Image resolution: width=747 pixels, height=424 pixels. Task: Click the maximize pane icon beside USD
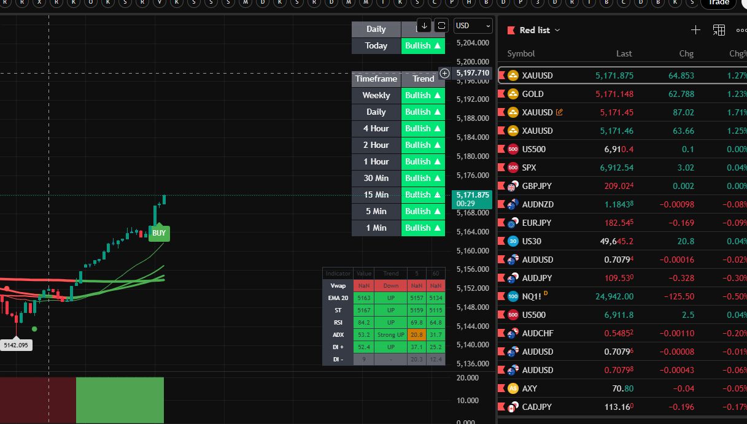pyautogui.click(x=441, y=25)
